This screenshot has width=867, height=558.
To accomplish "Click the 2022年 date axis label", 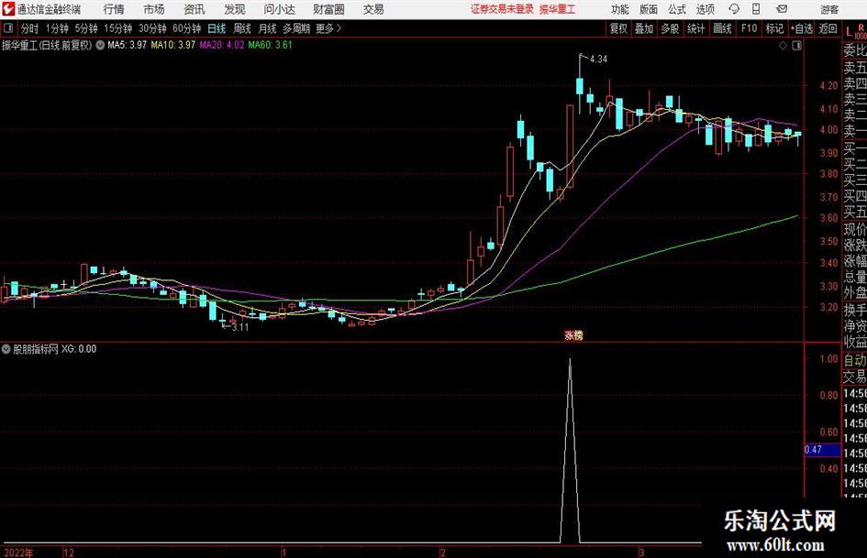I will tap(18, 553).
